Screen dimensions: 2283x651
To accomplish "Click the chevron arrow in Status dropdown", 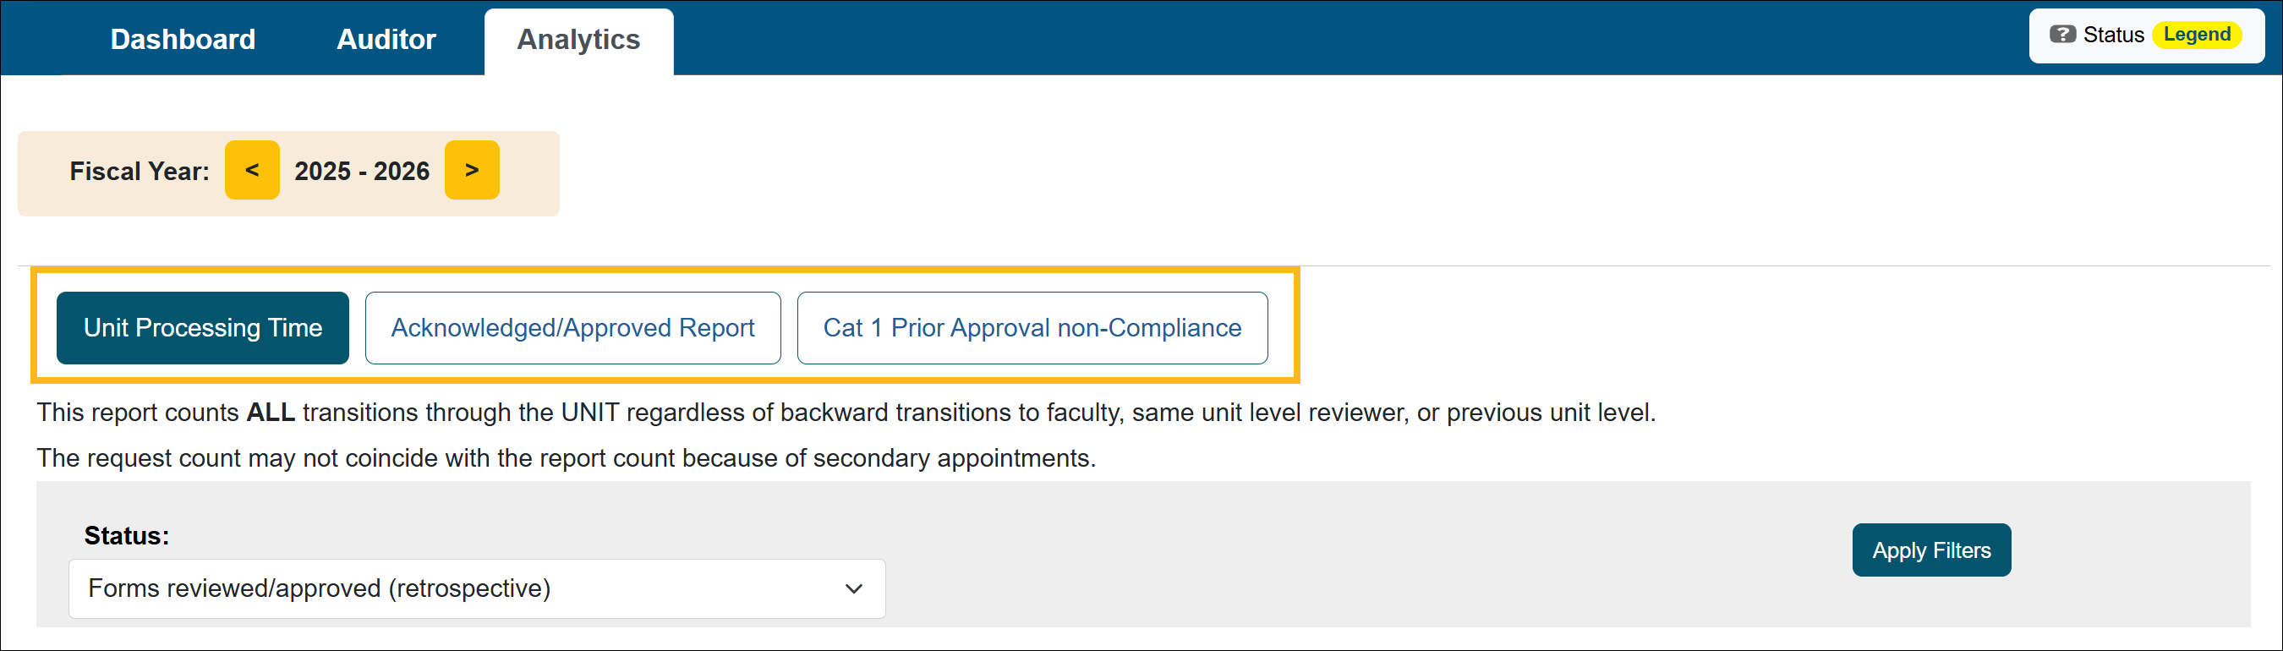I will pos(853,589).
